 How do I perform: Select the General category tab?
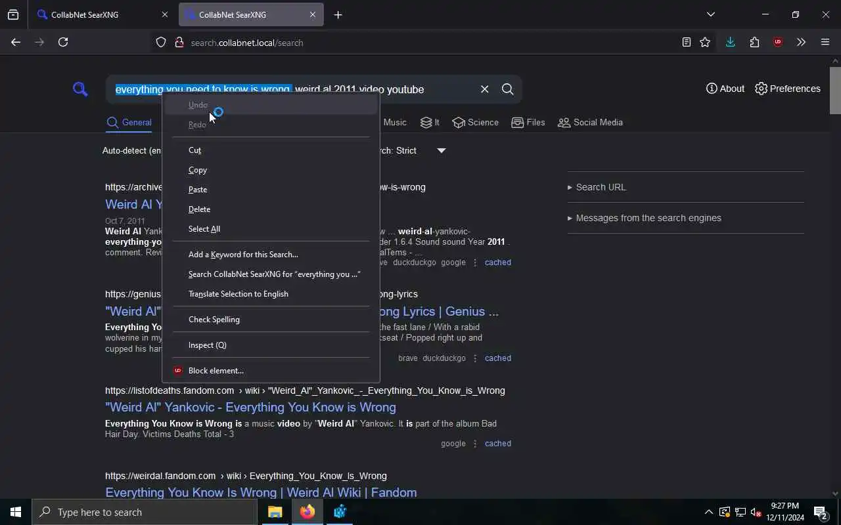[x=129, y=122]
